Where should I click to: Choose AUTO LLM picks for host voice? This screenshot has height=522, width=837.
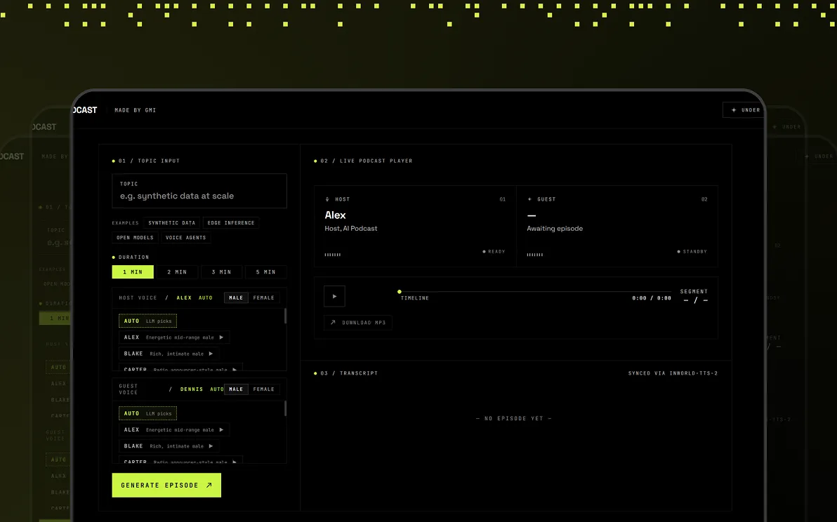148,321
